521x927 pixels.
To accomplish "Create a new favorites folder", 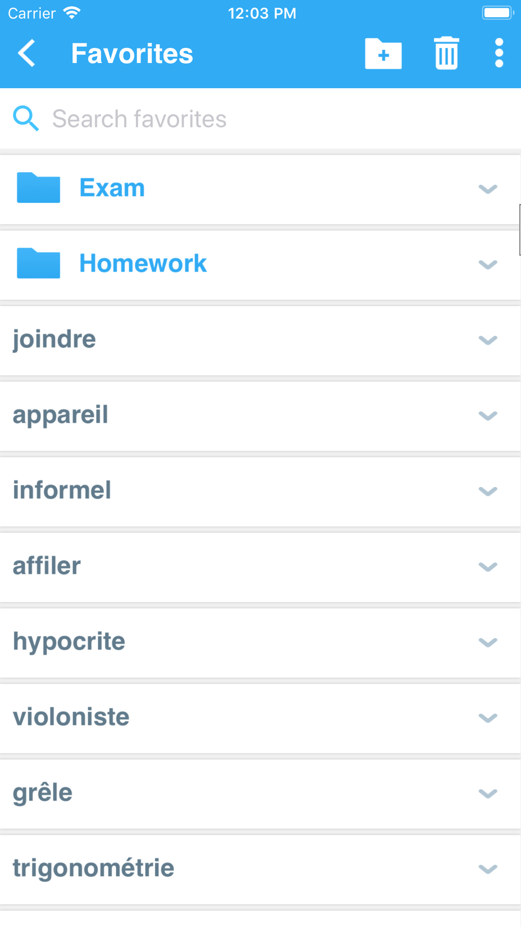I will point(383,53).
